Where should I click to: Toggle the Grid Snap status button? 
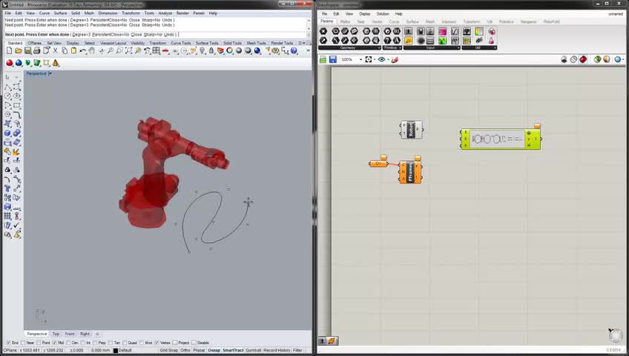168,350
